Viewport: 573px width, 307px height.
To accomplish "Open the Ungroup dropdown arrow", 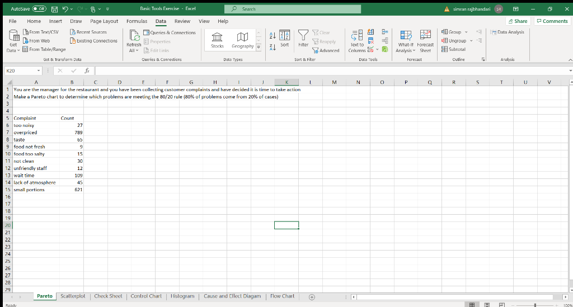I will click(x=471, y=41).
